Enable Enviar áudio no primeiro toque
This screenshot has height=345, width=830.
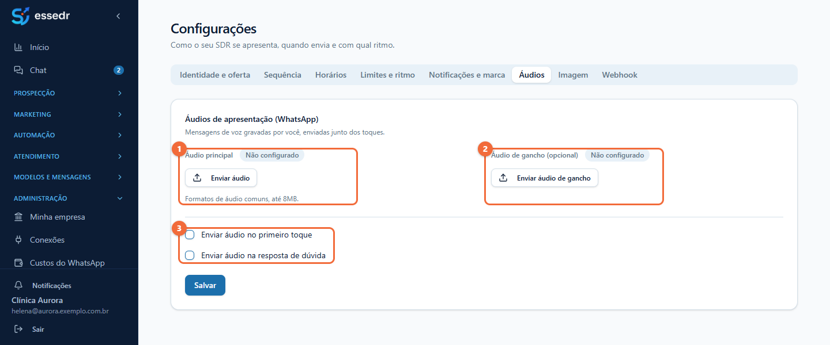click(190, 235)
